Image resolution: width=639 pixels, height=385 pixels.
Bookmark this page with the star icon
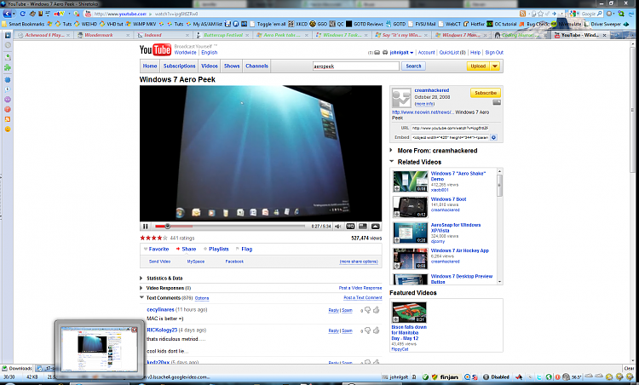click(540, 14)
